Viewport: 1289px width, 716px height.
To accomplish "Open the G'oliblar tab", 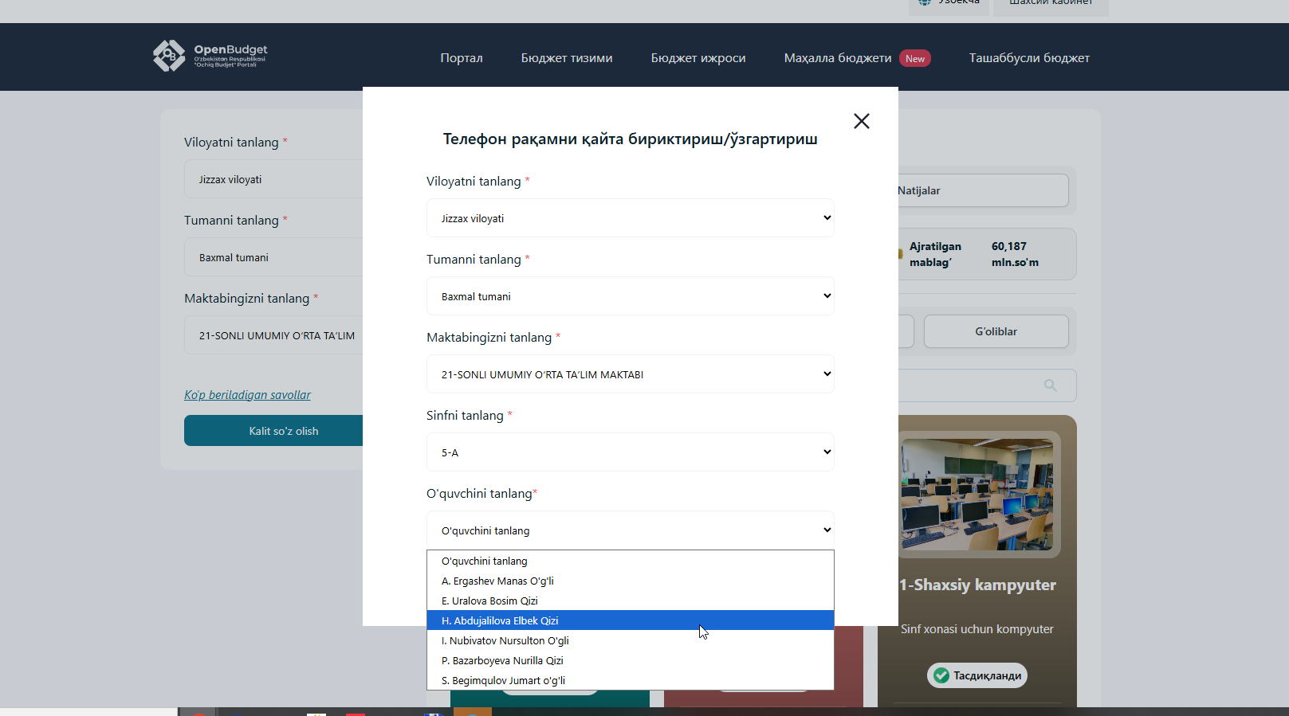I will [x=996, y=331].
